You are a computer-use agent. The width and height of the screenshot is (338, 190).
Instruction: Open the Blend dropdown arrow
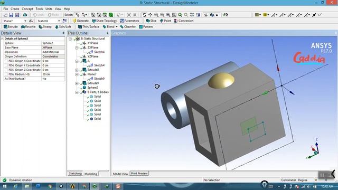click(117, 27)
